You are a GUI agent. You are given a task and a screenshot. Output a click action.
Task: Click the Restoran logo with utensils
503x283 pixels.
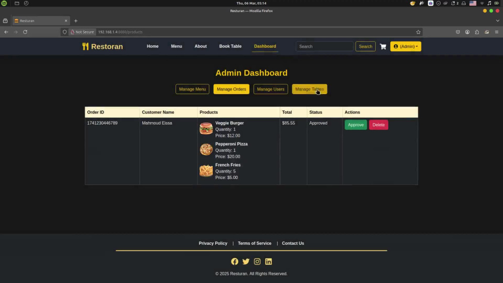pos(102,46)
